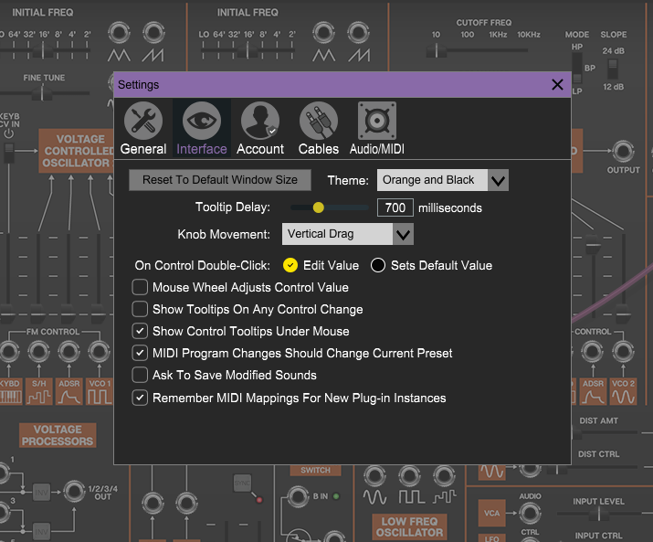The height and width of the screenshot is (542, 653).
Task: Click the ADSR envelope icon beside VCO 2
Action: click(593, 396)
